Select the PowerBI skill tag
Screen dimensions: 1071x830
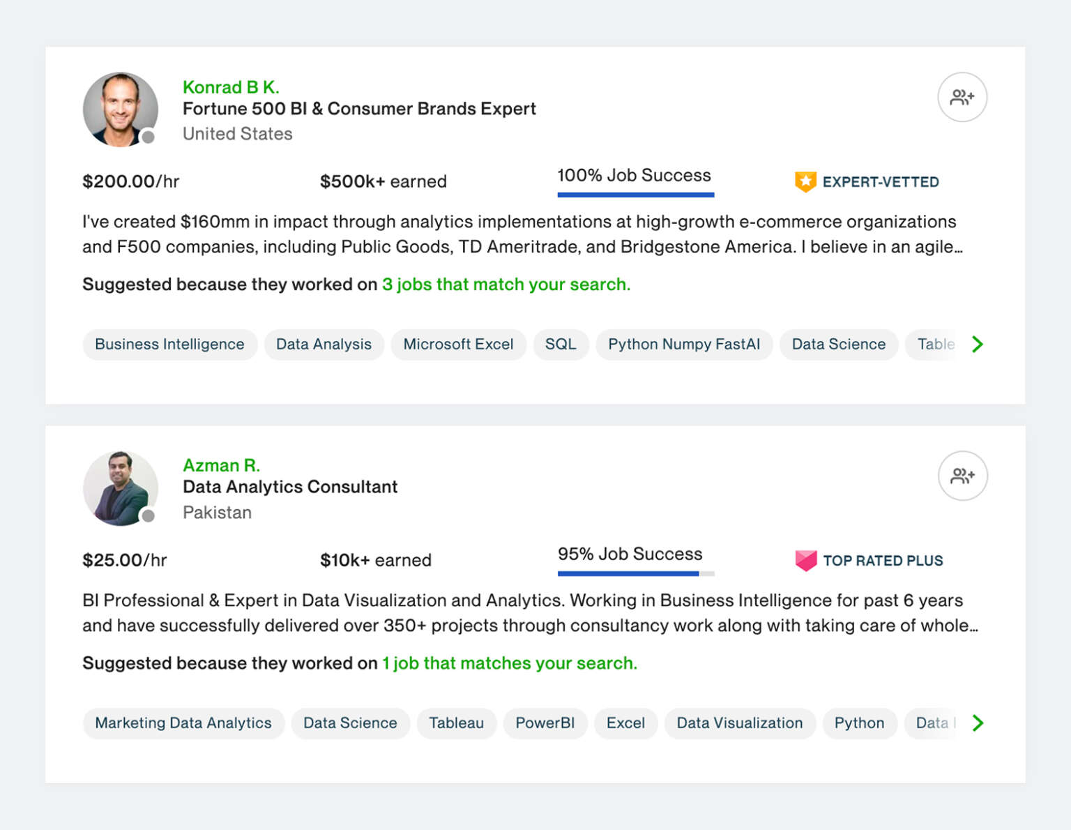(545, 723)
